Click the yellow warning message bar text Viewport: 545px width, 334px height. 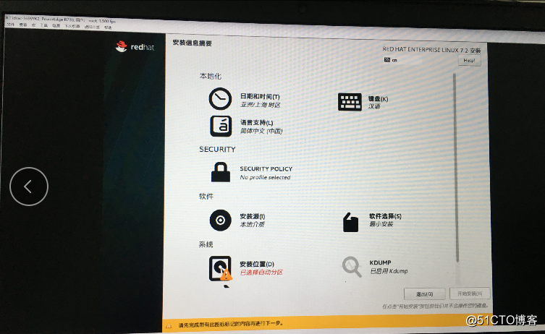click(x=231, y=324)
